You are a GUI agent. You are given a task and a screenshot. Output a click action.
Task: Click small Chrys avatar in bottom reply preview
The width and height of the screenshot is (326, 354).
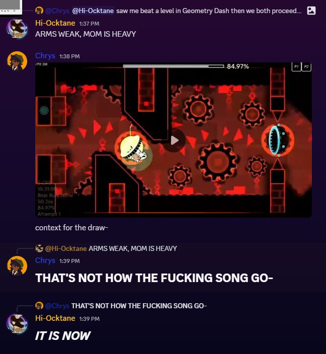coord(39,306)
